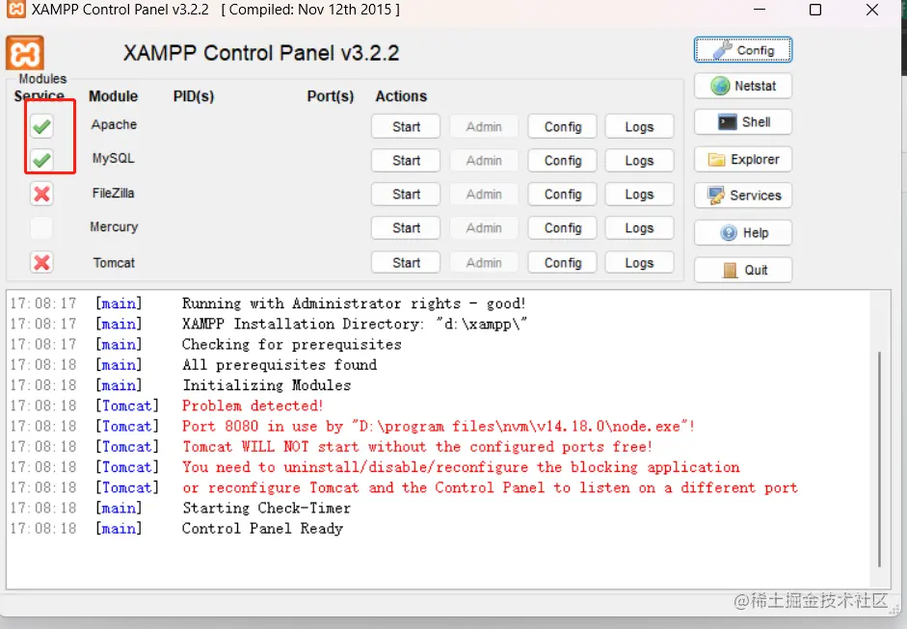Click the 'Module' column header
The image size is (907, 629).
pyautogui.click(x=114, y=96)
